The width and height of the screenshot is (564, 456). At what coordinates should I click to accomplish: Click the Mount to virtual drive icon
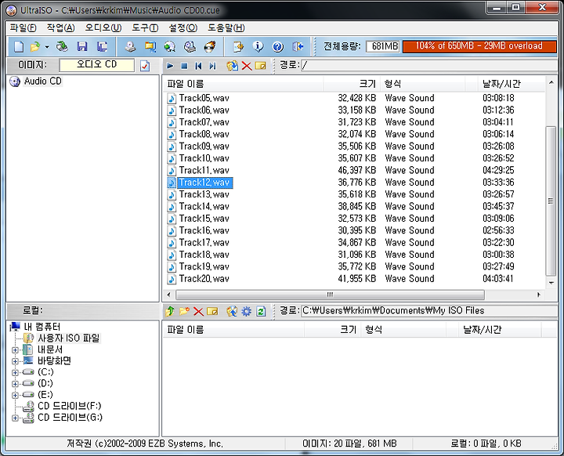pos(190,46)
